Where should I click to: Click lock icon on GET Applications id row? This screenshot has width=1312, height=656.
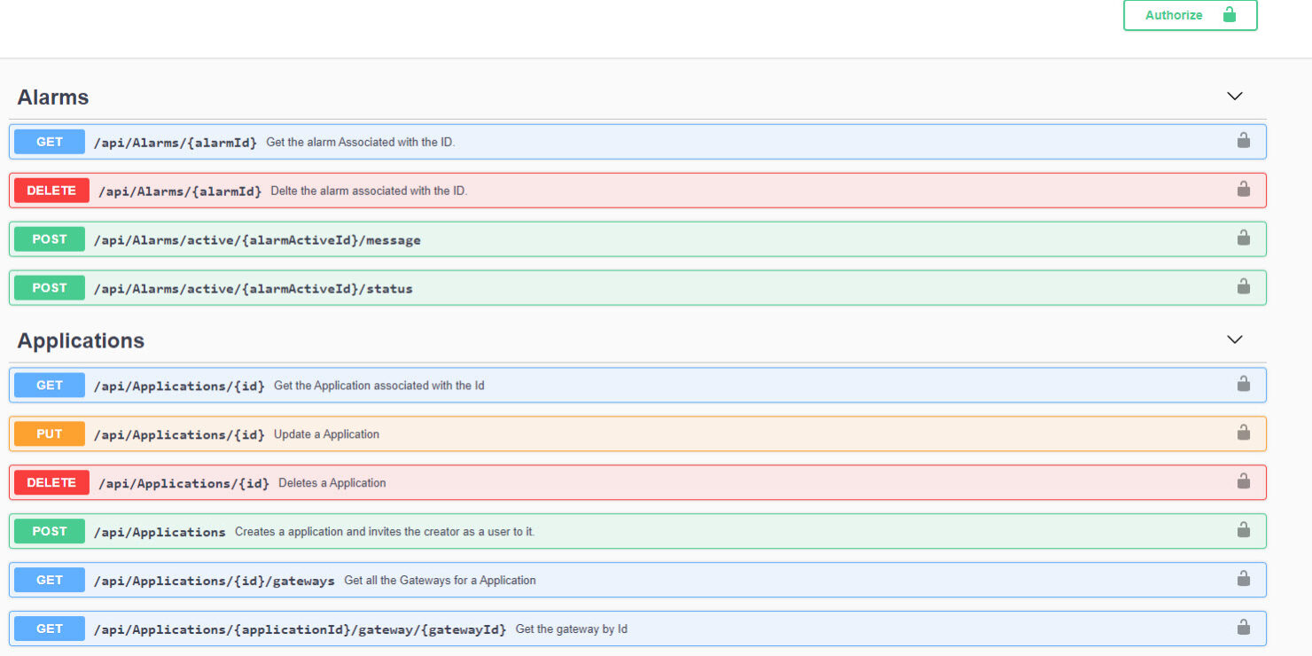pos(1243,385)
